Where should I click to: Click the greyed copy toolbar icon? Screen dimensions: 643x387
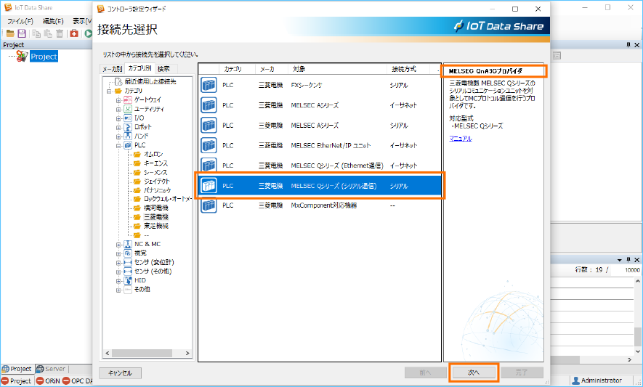click(x=36, y=33)
